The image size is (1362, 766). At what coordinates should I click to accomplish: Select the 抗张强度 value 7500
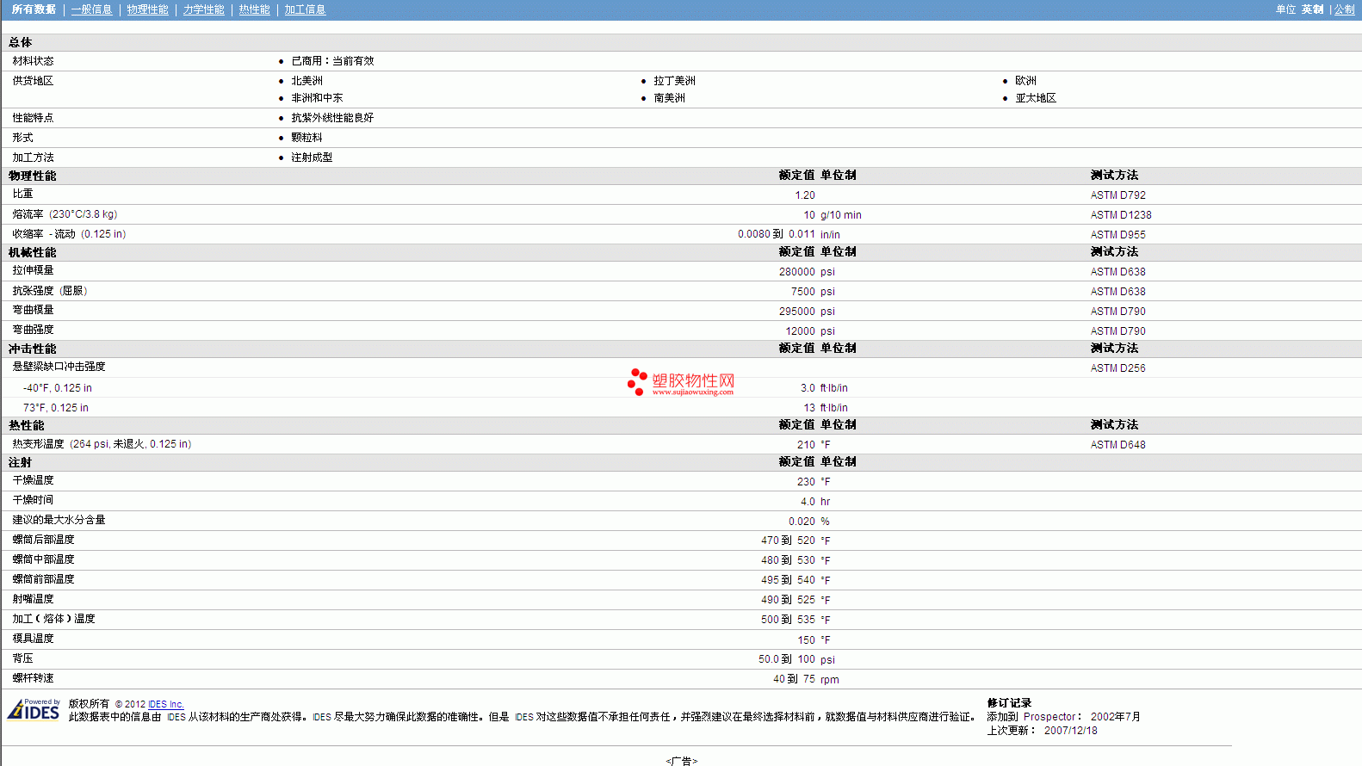pos(803,292)
